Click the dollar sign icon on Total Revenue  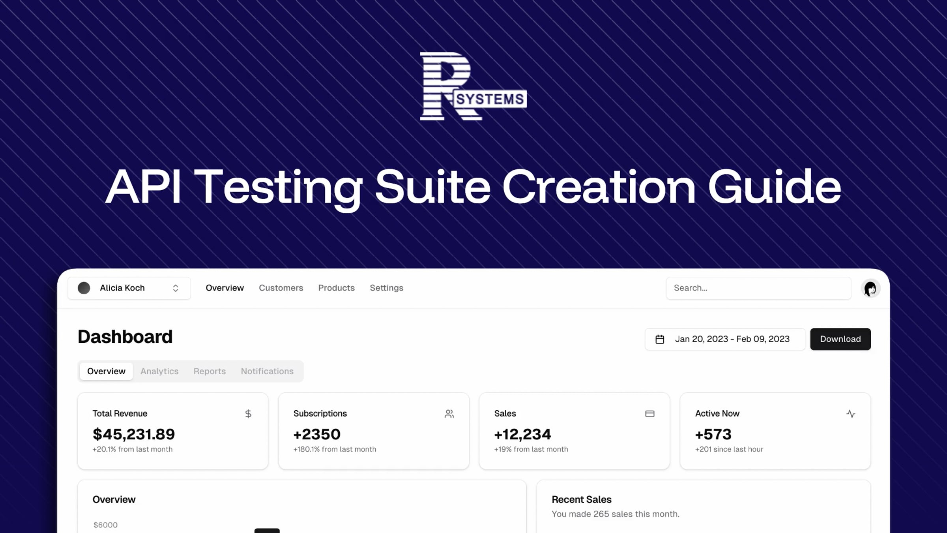(248, 414)
